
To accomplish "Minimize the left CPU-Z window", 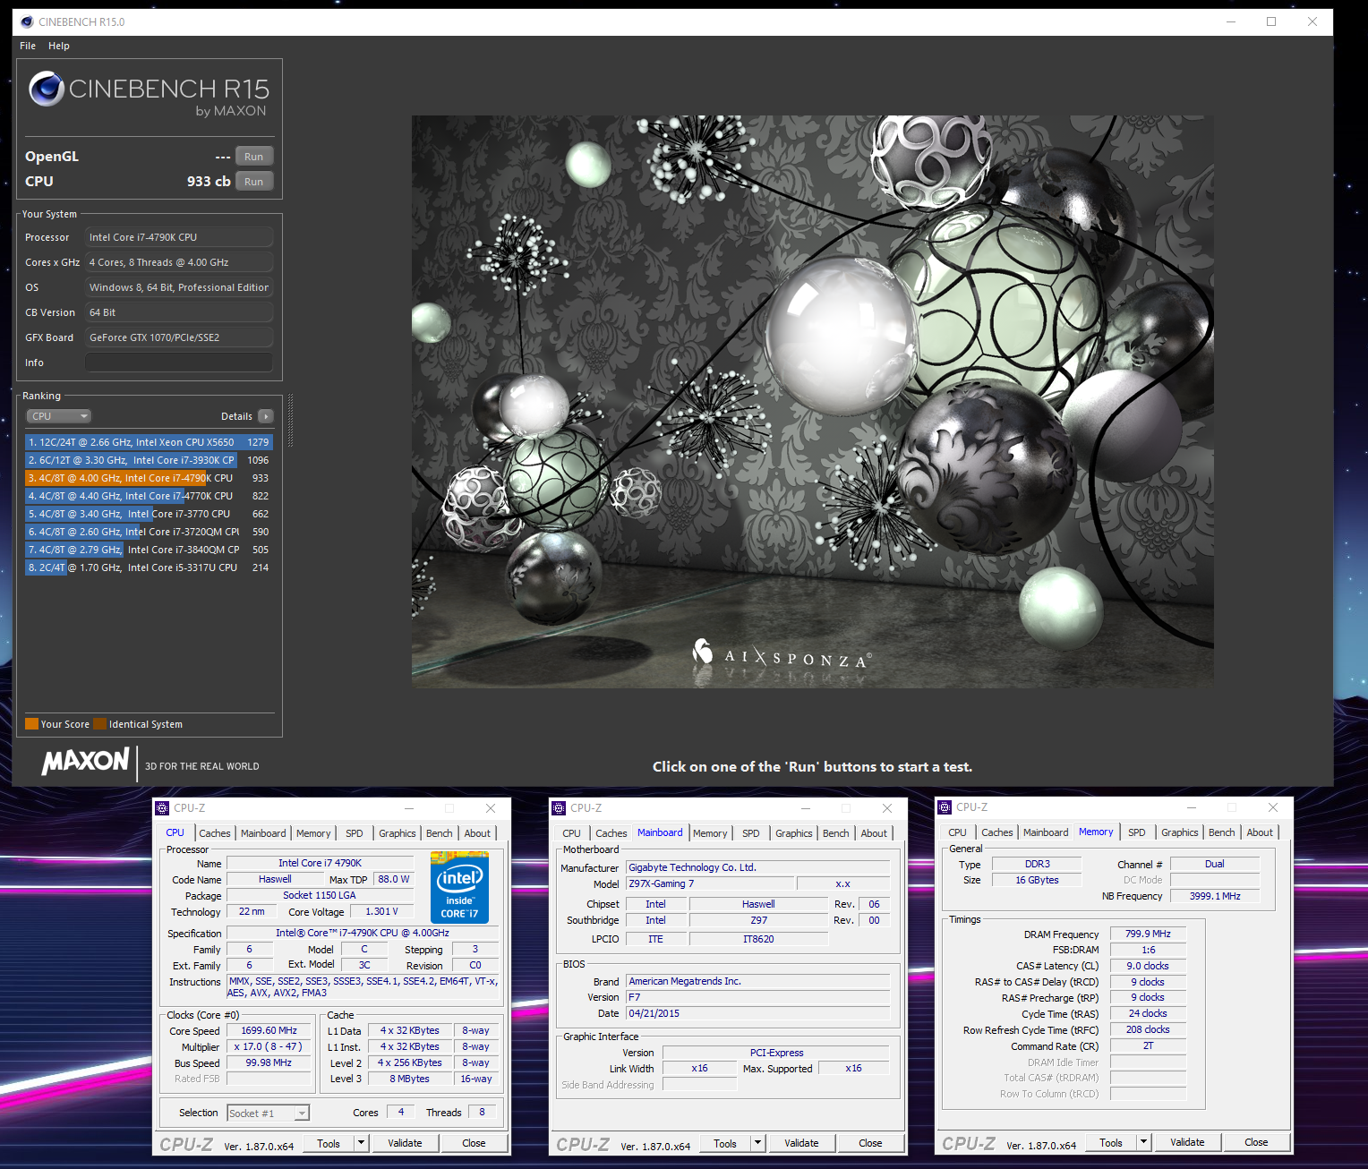I will coord(409,808).
